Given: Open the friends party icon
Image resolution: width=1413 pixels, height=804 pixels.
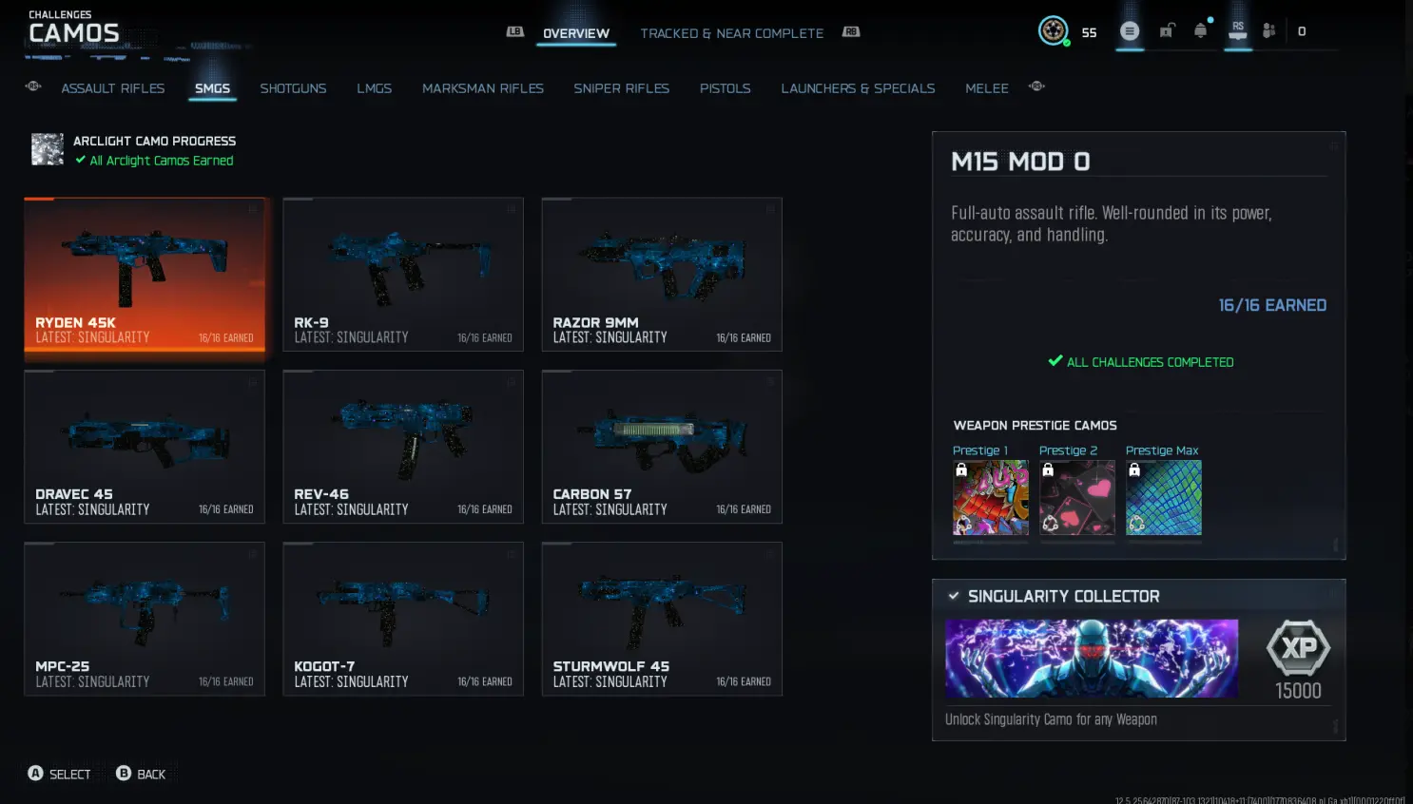Looking at the screenshot, I should (x=1268, y=31).
